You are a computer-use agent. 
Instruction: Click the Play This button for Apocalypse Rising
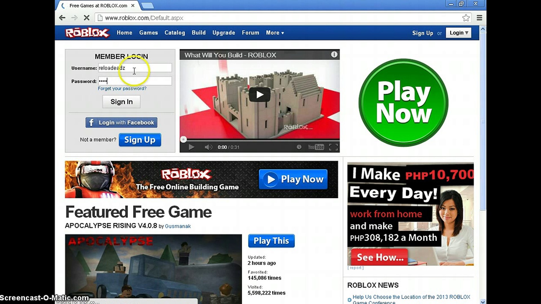(x=271, y=241)
